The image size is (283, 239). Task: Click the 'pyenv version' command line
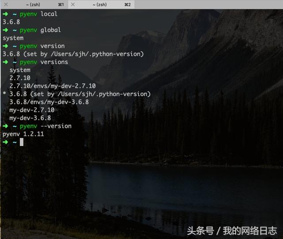[x=34, y=46]
